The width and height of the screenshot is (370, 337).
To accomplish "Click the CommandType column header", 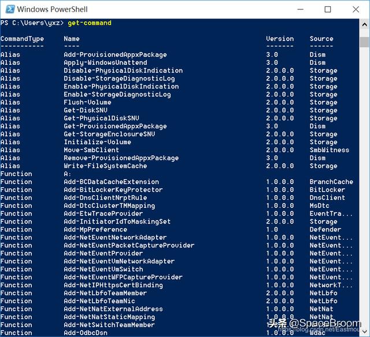I will tap(22, 39).
